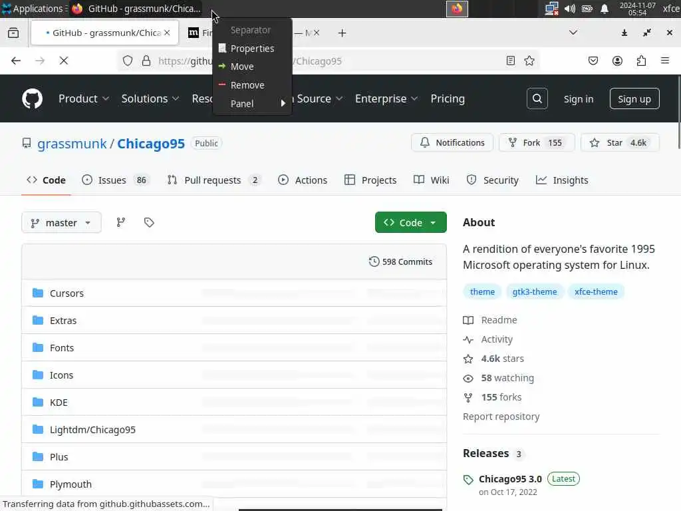View tags using the tag icon

pyautogui.click(x=149, y=222)
